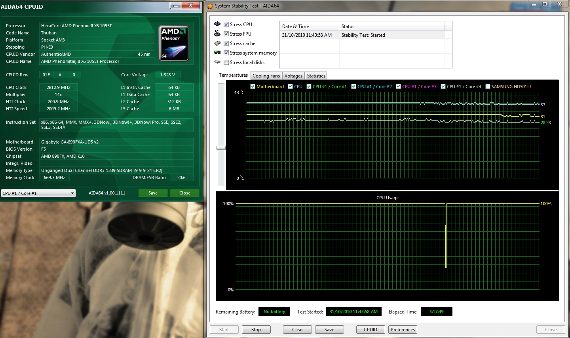
Task: Toggle CPU #1 / Core #2 graph checkbox
Action: coord(354,87)
